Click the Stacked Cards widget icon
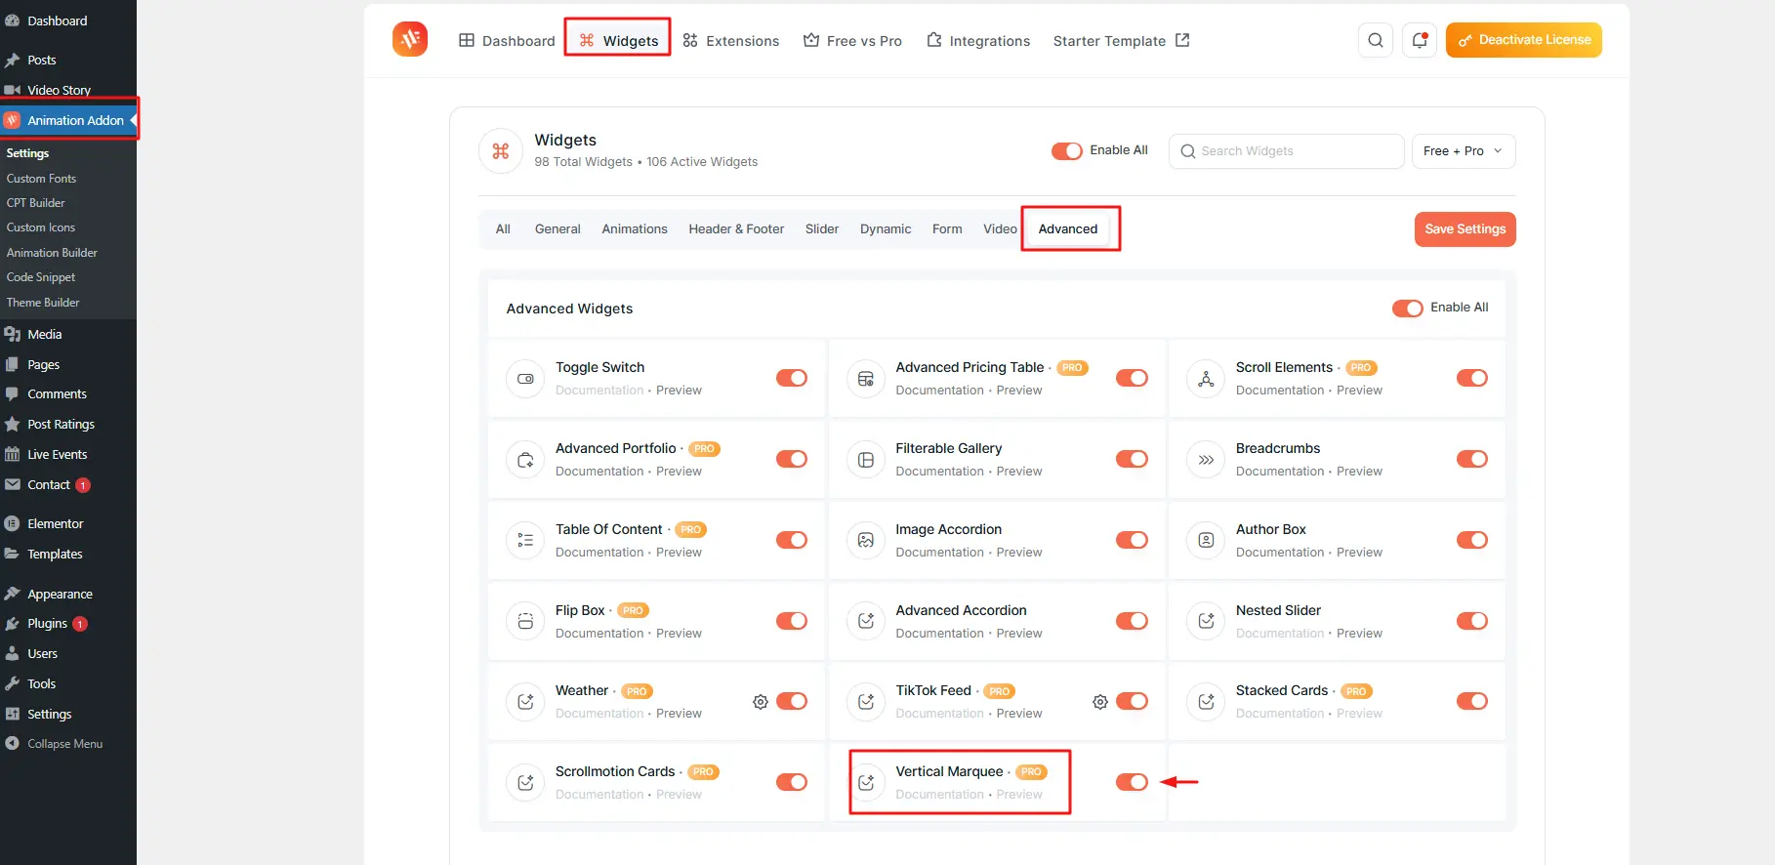 click(x=1206, y=702)
